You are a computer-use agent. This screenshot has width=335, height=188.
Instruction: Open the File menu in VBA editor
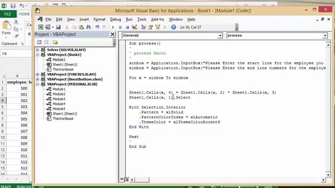pos(48,19)
